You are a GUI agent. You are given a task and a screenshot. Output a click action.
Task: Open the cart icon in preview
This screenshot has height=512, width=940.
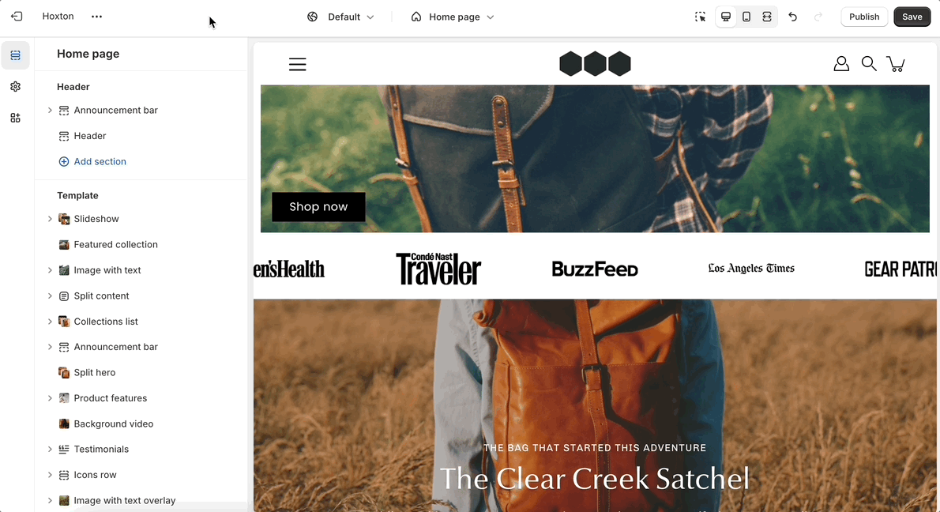pos(897,63)
